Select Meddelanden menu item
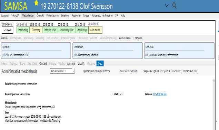219x130 pixels. coord(28,15)
